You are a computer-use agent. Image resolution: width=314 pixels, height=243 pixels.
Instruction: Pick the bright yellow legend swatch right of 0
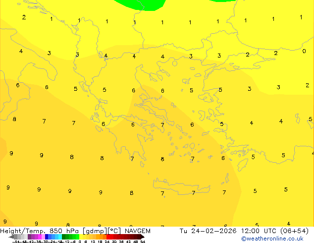pyautogui.click(x=81, y=237)
